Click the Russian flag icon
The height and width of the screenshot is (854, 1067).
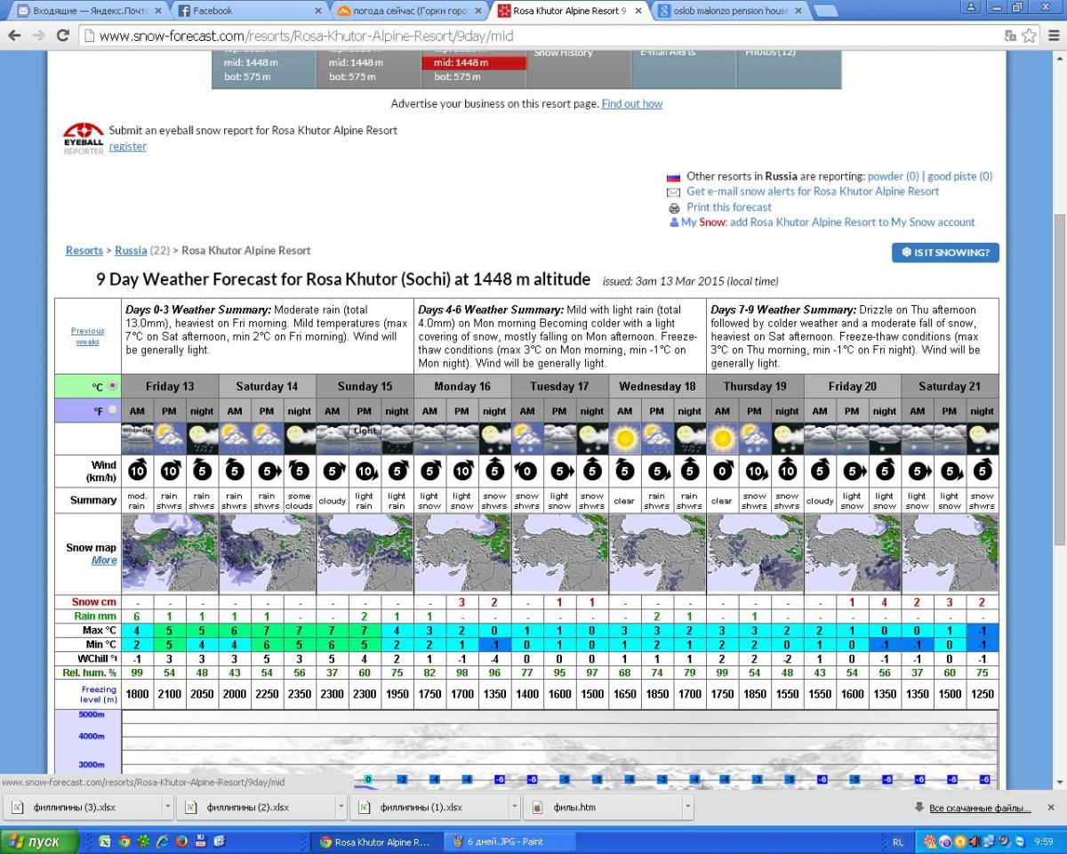pyautogui.click(x=673, y=177)
